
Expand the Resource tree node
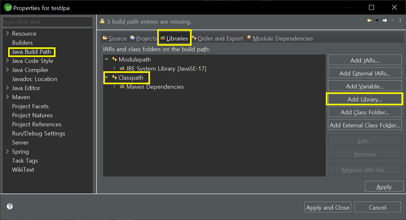(7, 34)
